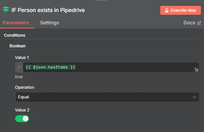Viewport: 204px width, 132px height.
Task: Select the Parameters tab
Action: pos(16,23)
